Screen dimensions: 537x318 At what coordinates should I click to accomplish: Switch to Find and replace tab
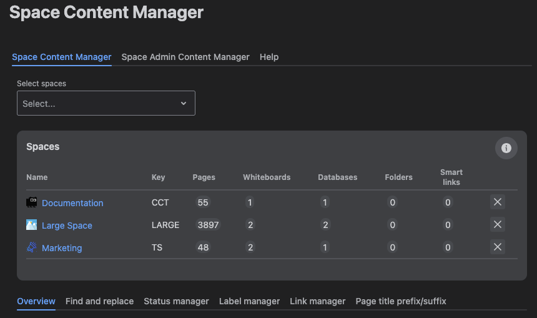tap(99, 301)
